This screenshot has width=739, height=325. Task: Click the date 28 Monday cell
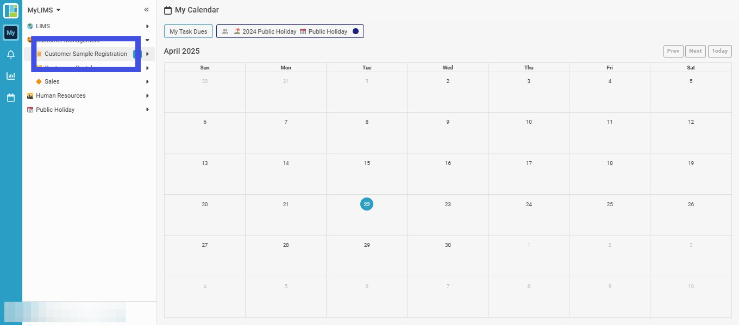tap(286, 256)
